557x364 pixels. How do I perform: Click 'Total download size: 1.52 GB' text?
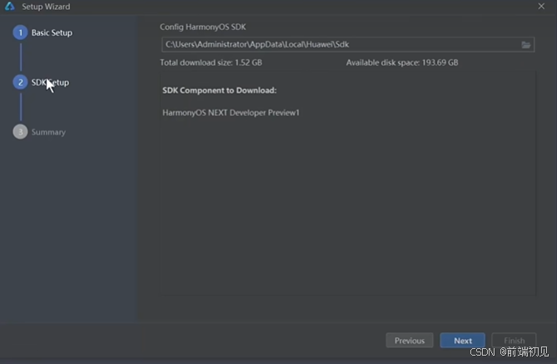[211, 62]
